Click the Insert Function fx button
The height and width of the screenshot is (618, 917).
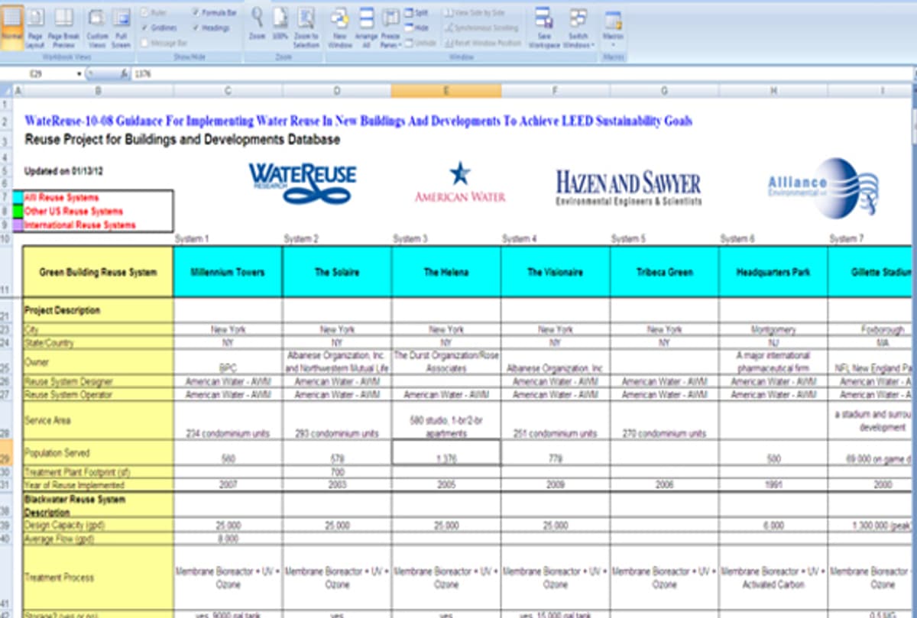click(x=125, y=75)
